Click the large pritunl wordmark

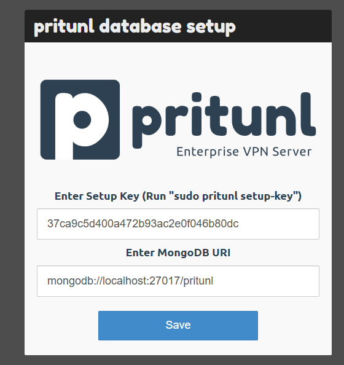tap(224, 120)
